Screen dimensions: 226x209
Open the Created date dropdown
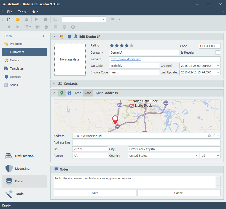[218, 66]
